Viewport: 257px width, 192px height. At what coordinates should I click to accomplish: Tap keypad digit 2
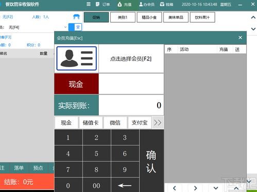pos(97,137)
